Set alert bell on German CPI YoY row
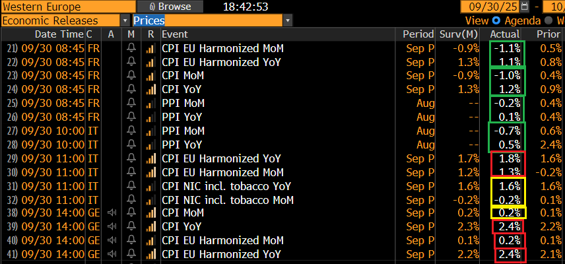This screenshot has height=264, width=565. (x=131, y=227)
